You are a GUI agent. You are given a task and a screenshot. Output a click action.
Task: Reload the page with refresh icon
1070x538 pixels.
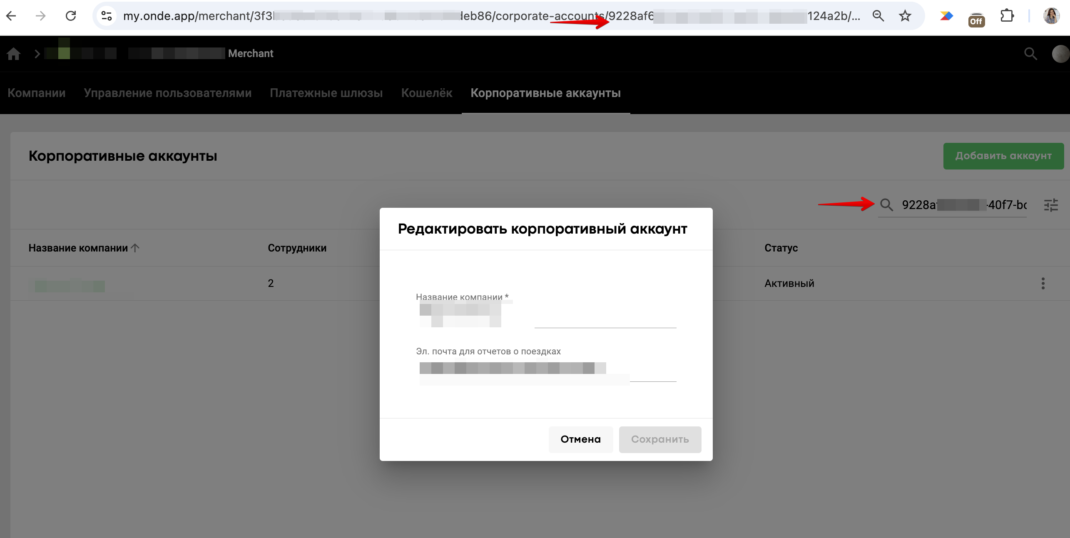[71, 16]
